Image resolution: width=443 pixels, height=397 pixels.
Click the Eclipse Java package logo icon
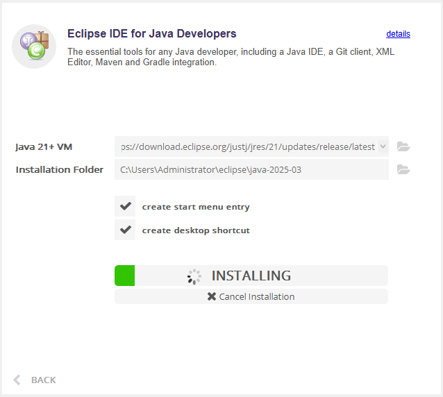[x=34, y=47]
